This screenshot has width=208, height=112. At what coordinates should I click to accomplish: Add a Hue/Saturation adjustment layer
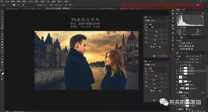click(x=180, y=46)
